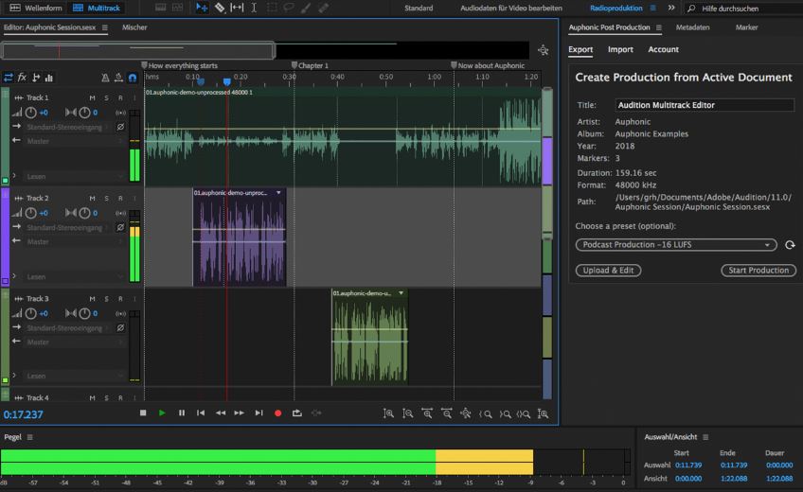Arm Track 1 for recording
This screenshot has height=492, width=803.
click(x=120, y=97)
